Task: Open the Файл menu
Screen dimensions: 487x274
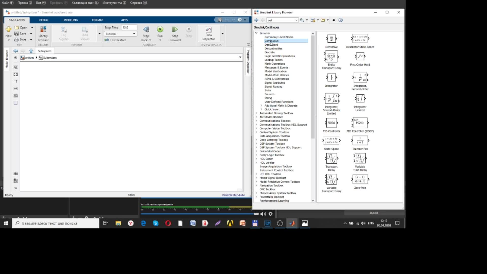Action: tap(8, 3)
